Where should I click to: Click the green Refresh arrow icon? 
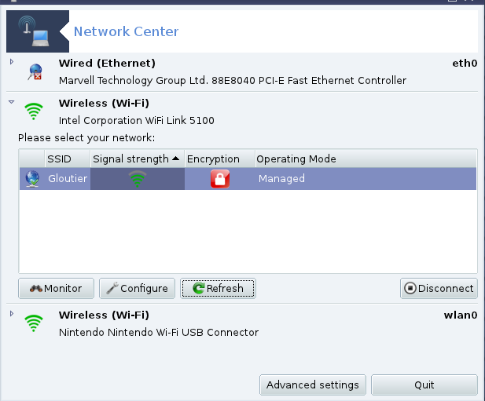tap(199, 288)
